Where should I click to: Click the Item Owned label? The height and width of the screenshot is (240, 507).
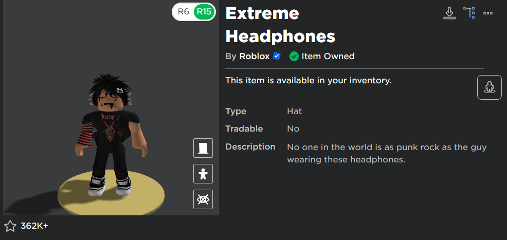click(328, 56)
